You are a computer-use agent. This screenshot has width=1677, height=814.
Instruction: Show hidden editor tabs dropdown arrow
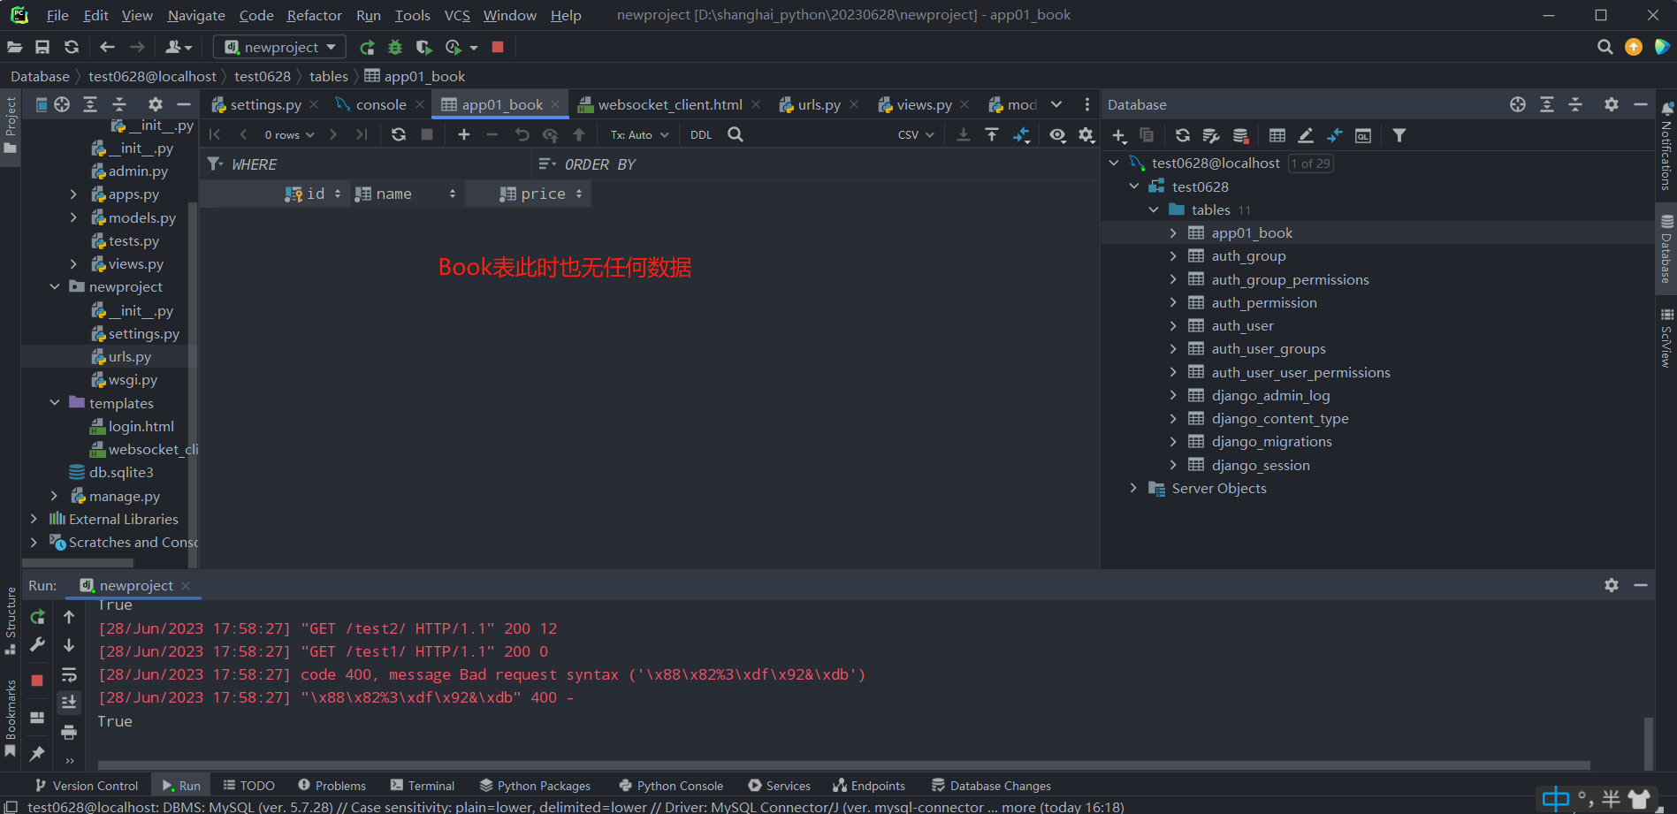click(1056, 104)
